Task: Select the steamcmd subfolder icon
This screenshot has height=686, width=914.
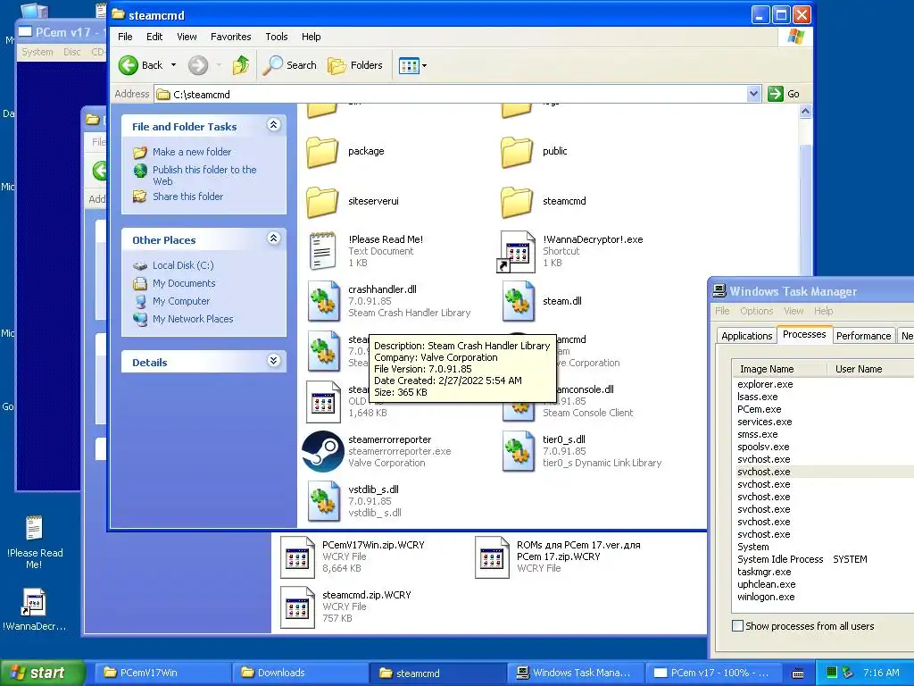Action: (517, 202)
